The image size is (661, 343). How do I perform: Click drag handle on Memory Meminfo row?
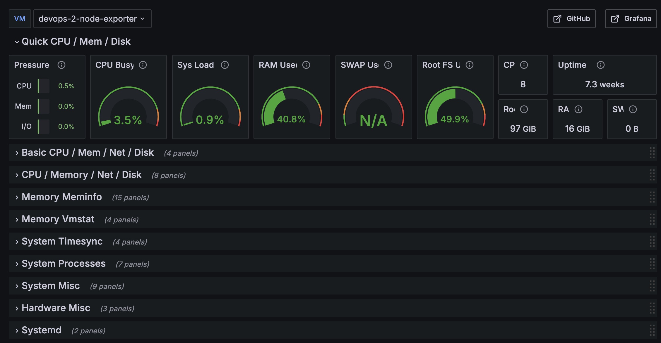coord(652,197)
